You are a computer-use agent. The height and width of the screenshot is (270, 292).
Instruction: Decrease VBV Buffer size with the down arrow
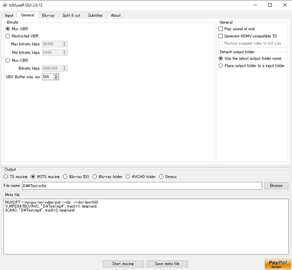pyautogui.click(x=56, y=78)
